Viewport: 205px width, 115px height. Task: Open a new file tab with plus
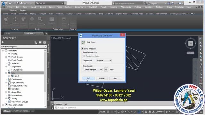click(x=46, y=34)
